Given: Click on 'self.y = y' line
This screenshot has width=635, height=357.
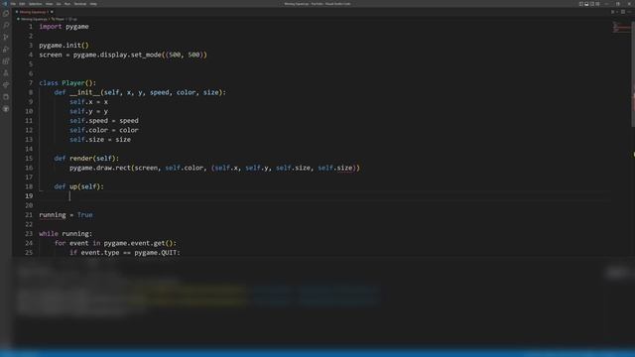Looking at the screenshot, I should pyautogui.click(x=88, y=111).
